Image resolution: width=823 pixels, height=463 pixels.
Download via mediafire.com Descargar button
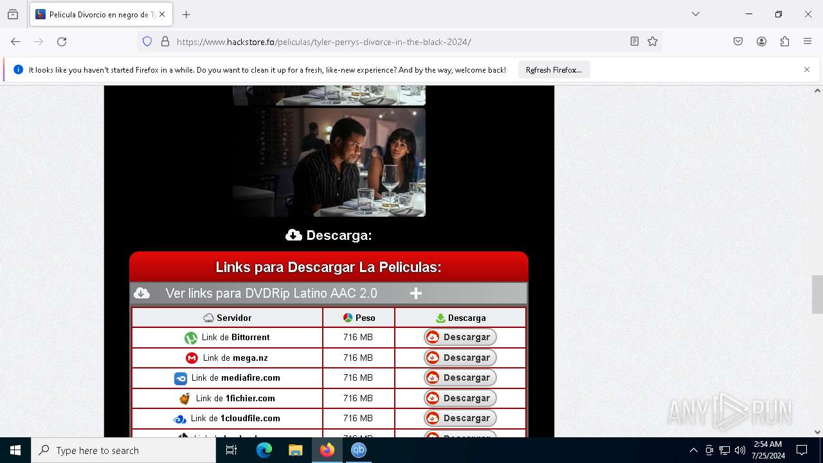pos(460,377)
